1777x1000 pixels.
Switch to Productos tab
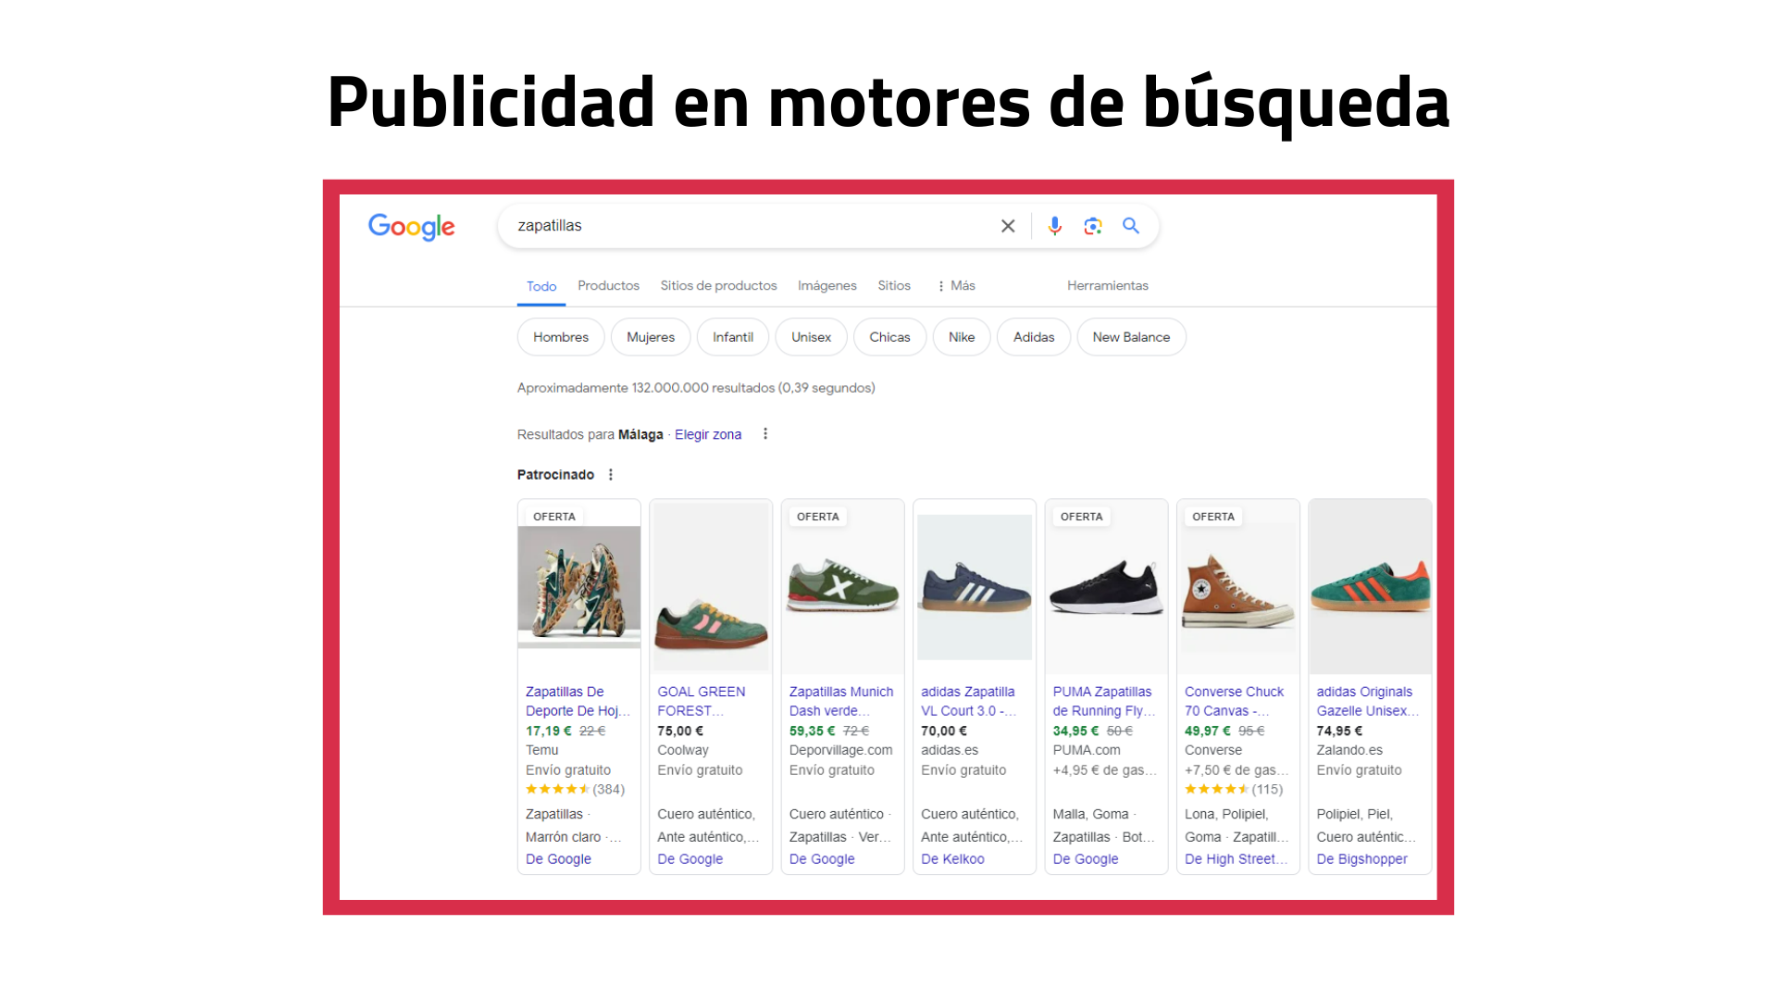pos(608,286)
